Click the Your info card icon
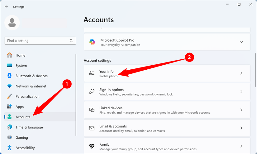 click(x=92, y=73)
